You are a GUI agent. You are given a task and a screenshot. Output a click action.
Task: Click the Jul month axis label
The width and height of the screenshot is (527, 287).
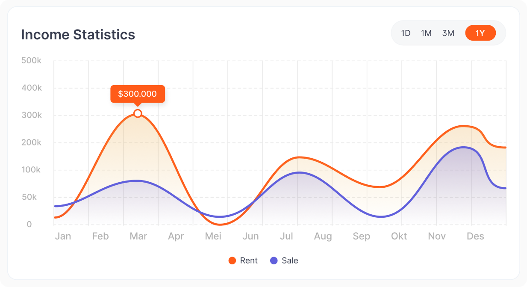pyautogui.click(x=286, y=236)
